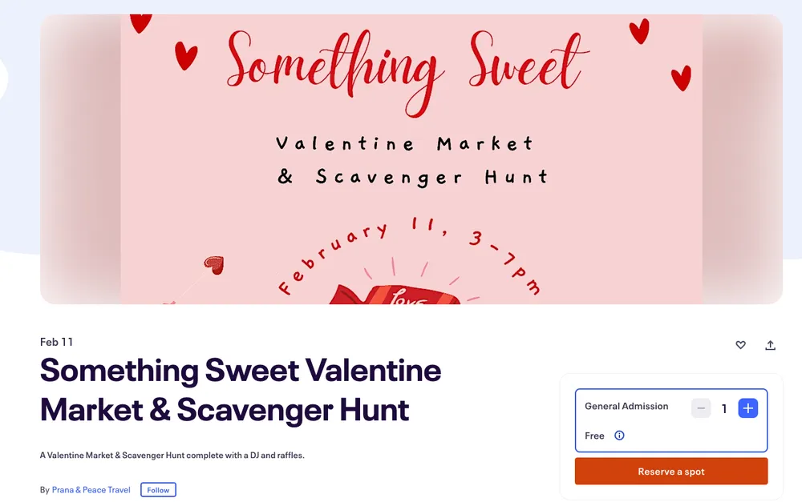802x502 pixels.
Task: Decrease General Admission ticket quantity
Action: tap(701, 408)
